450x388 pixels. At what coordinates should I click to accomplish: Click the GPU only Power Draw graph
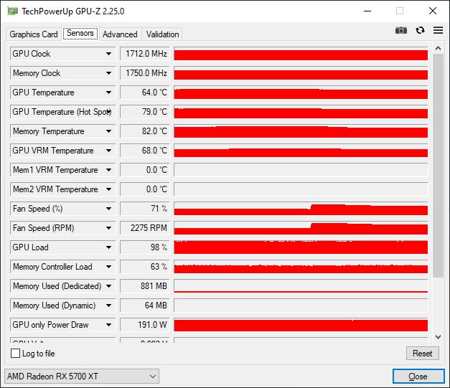pos(301,325)
